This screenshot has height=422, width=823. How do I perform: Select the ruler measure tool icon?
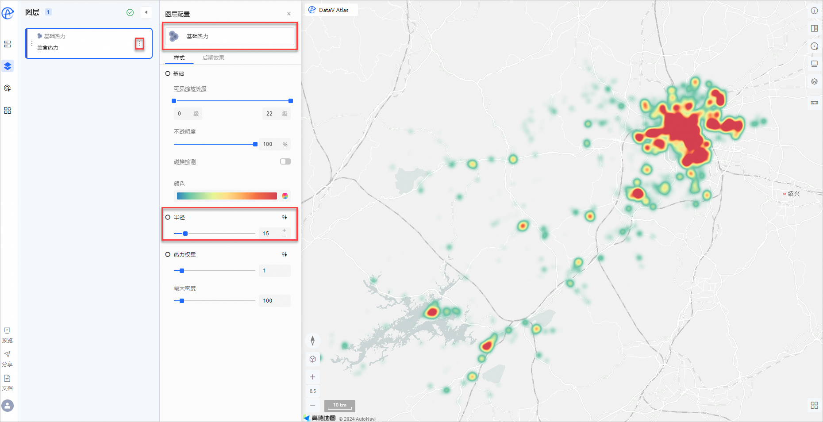[814, 103]
